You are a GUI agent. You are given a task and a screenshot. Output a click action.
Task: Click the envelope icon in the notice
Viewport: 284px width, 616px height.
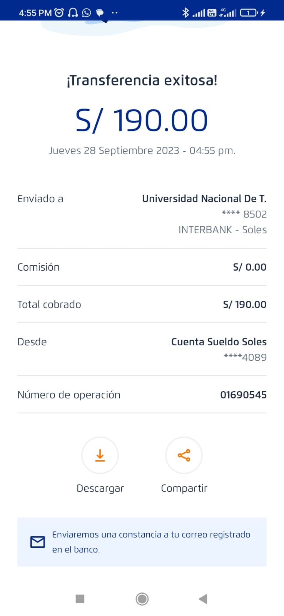[37, 542]
